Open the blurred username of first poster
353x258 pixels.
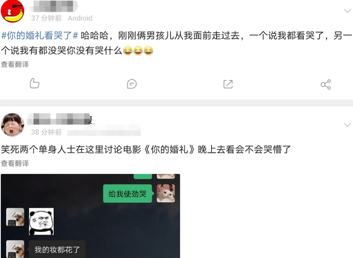(x=53, y=6)
